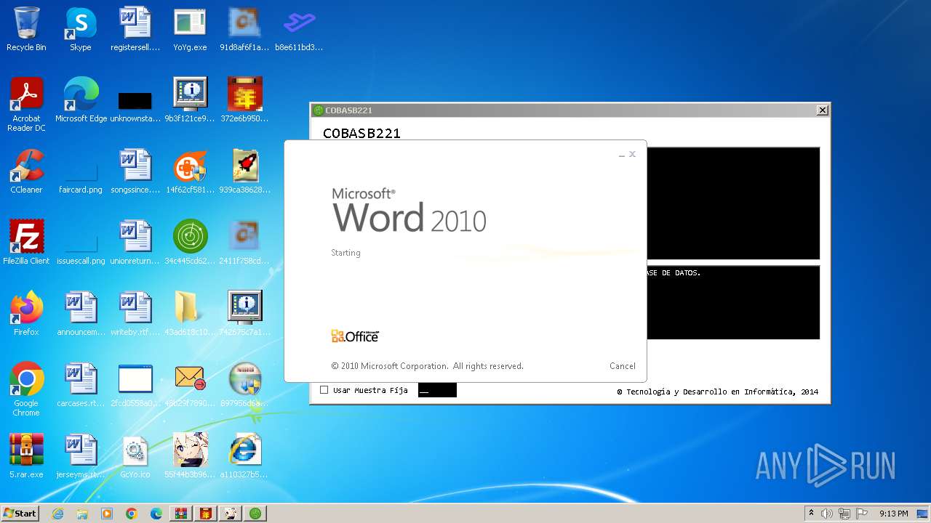Screen dimensions: 931x523
Task: Click the black input field beside Usar Muestra Fija
Action: [x=437, y=390]
